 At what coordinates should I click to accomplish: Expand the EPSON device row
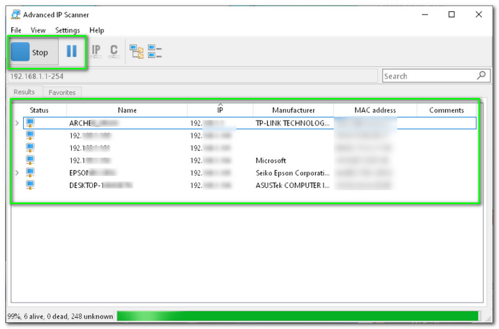coord(17,172)
